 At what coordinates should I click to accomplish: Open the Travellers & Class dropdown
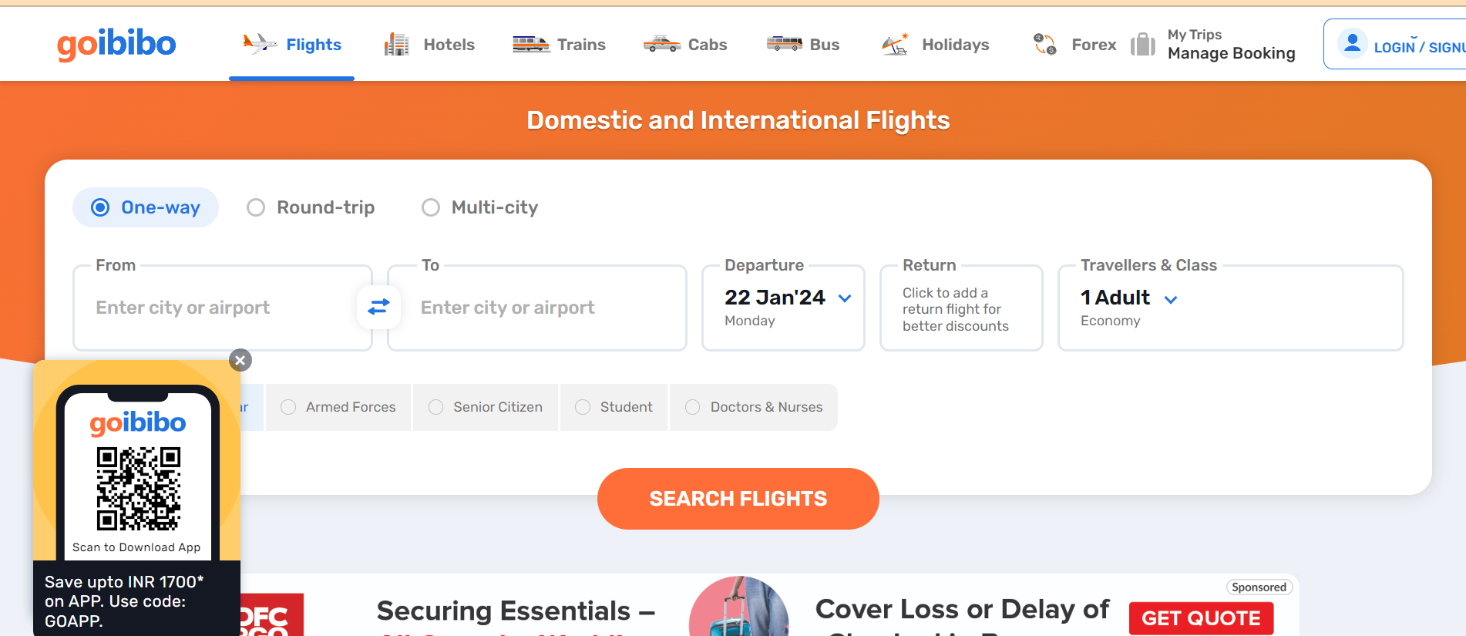[x=1171, y=299]
